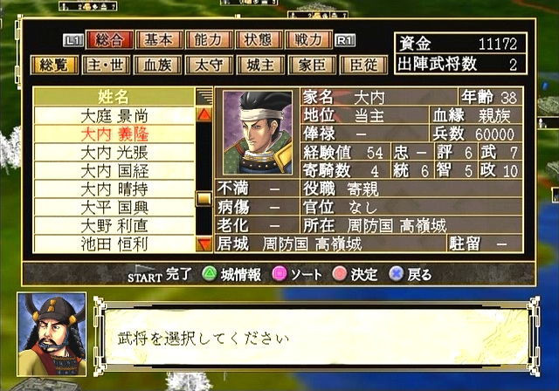
Task: Click the gold scrollbar thumb on the list
Action: coord(204,198)
